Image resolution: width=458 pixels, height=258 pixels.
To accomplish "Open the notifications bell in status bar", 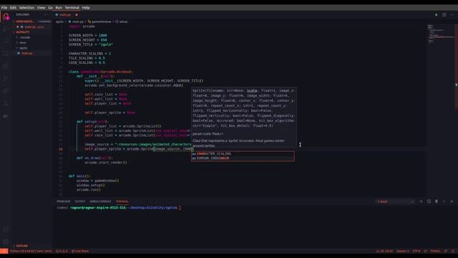I will pyautogui.click(x=453, y=251).
